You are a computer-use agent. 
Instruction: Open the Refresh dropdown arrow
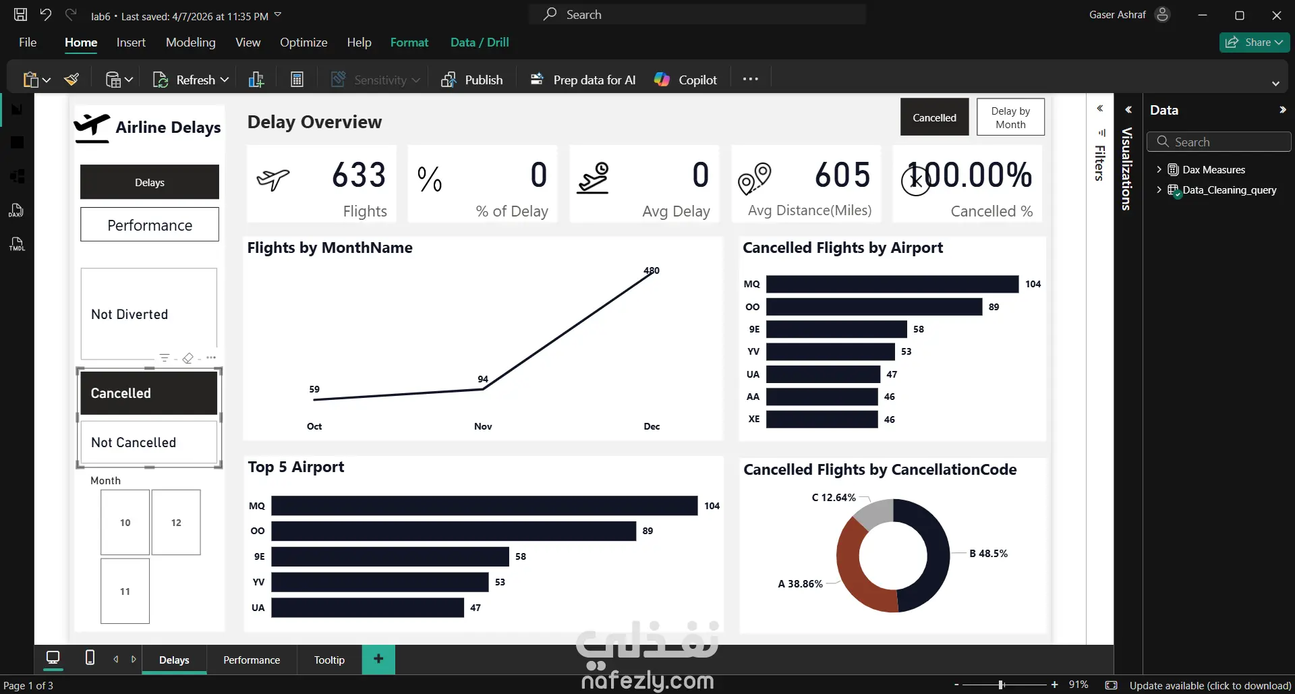coord(225,80)
